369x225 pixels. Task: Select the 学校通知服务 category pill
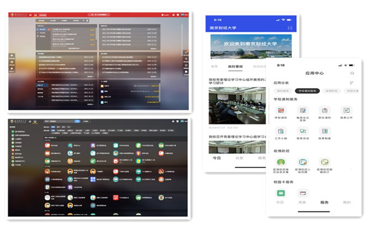coord(307,91)
